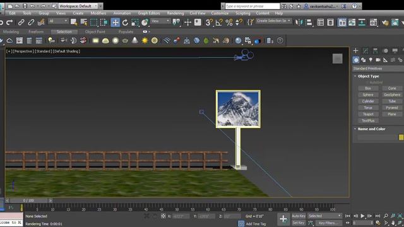Select the Move tool in toolbar
404x227 pixels.
pyautogui.click(x=115, y=23)
